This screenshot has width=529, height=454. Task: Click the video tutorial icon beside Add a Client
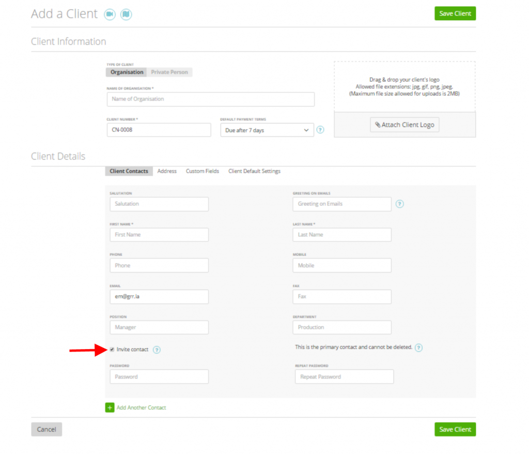click(x=110, y=14)
